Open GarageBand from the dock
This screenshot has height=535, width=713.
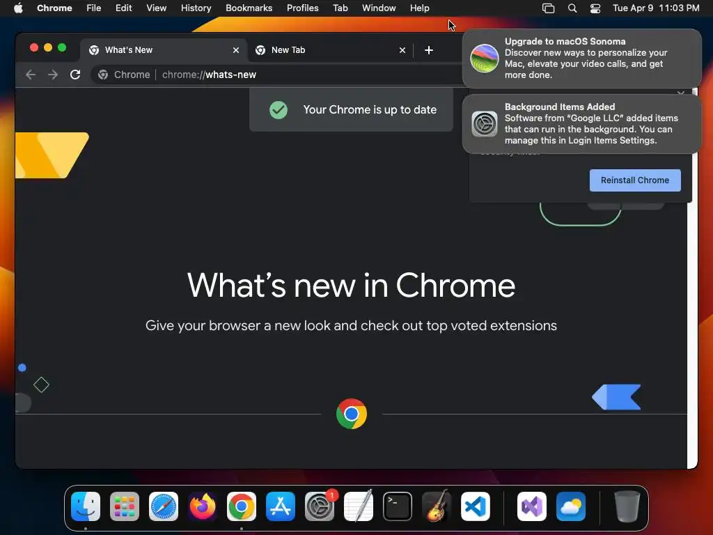(437, 506)
